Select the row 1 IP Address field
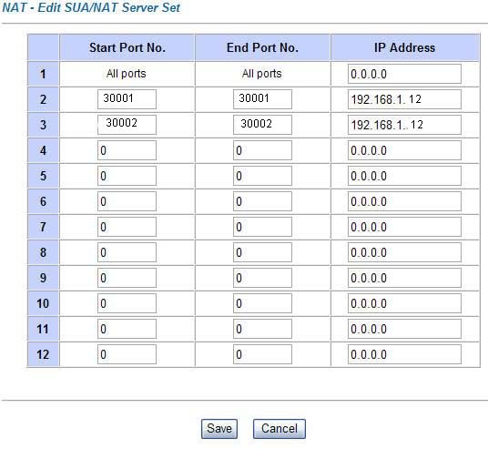Image resolution: width=488 pixels, height=449 pixels. (404, 74)
